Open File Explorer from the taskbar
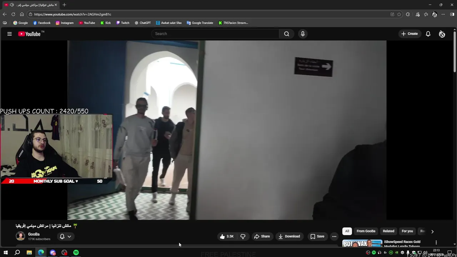 pyautogui.click(x=29, y=252)
